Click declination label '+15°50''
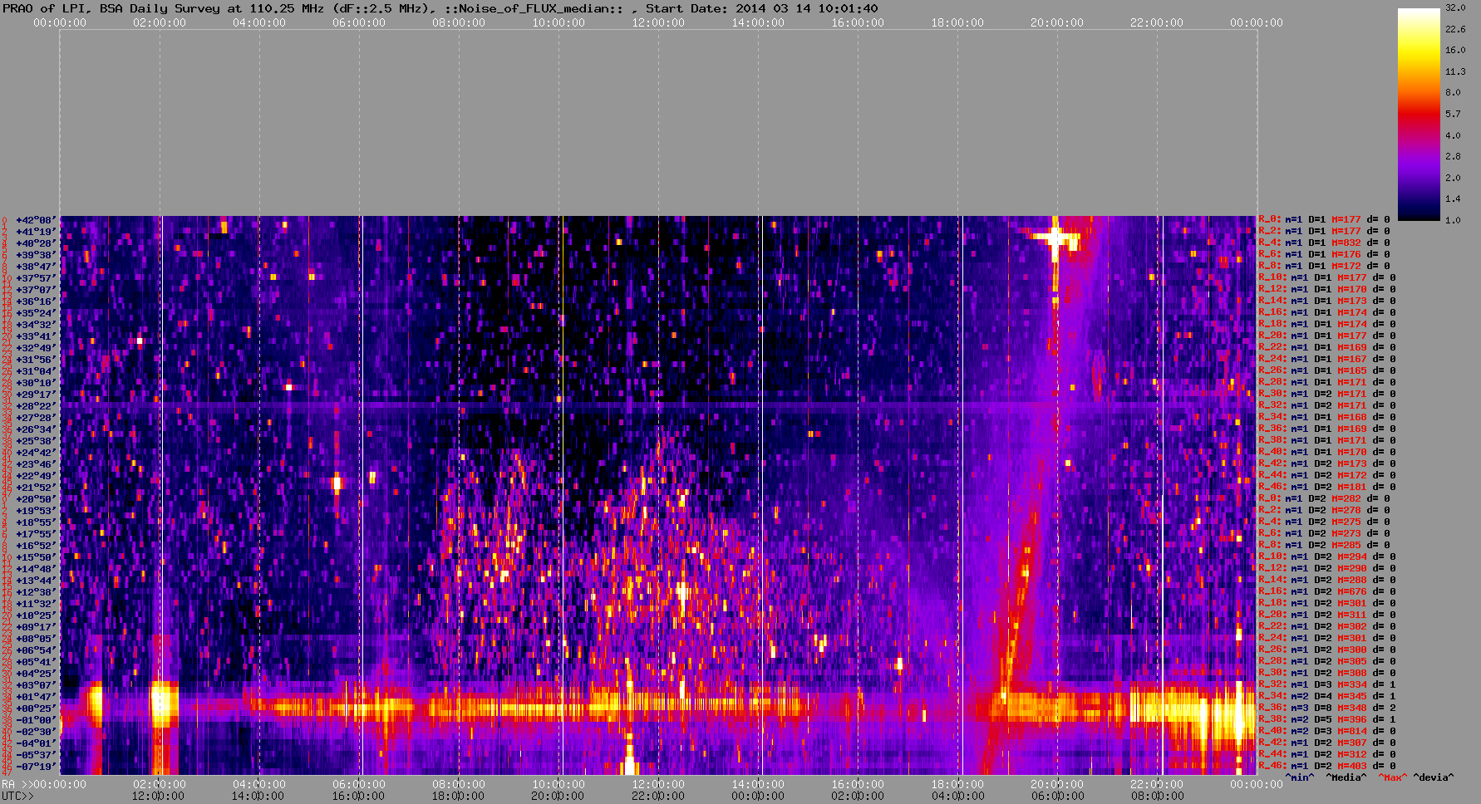 coord(36,557)
